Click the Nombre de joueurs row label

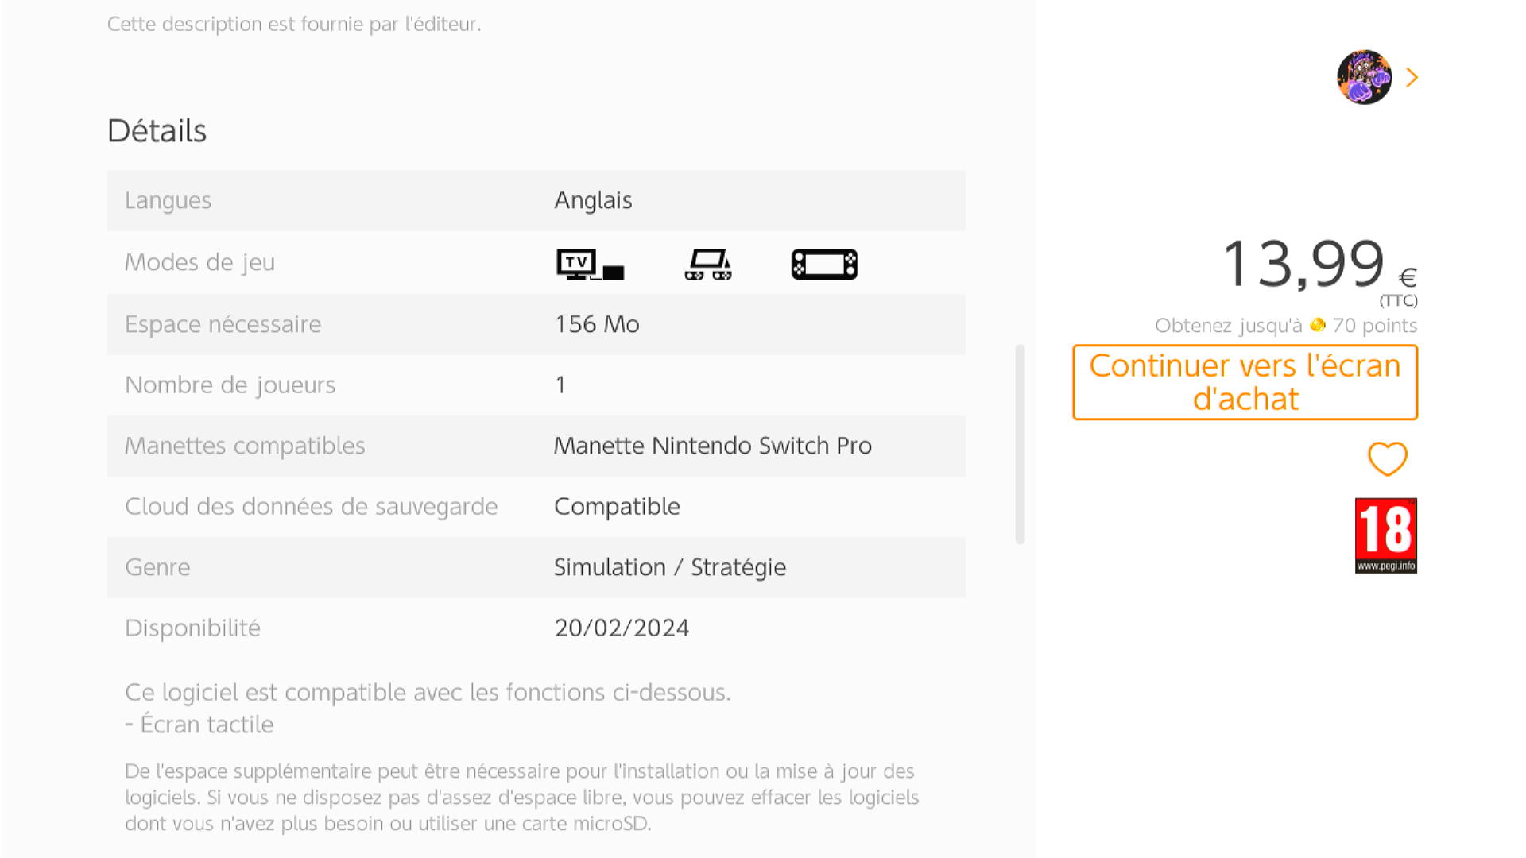[230, 385]
